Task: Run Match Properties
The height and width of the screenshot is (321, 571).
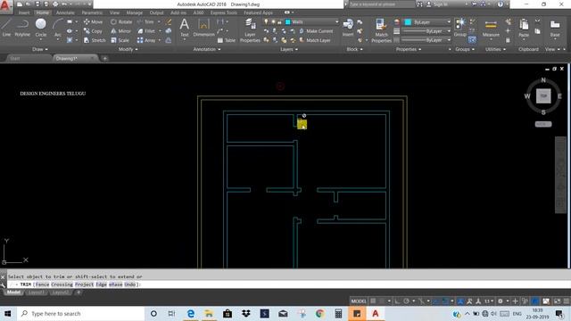Action: pyautogui.click(x=381, y=30)
